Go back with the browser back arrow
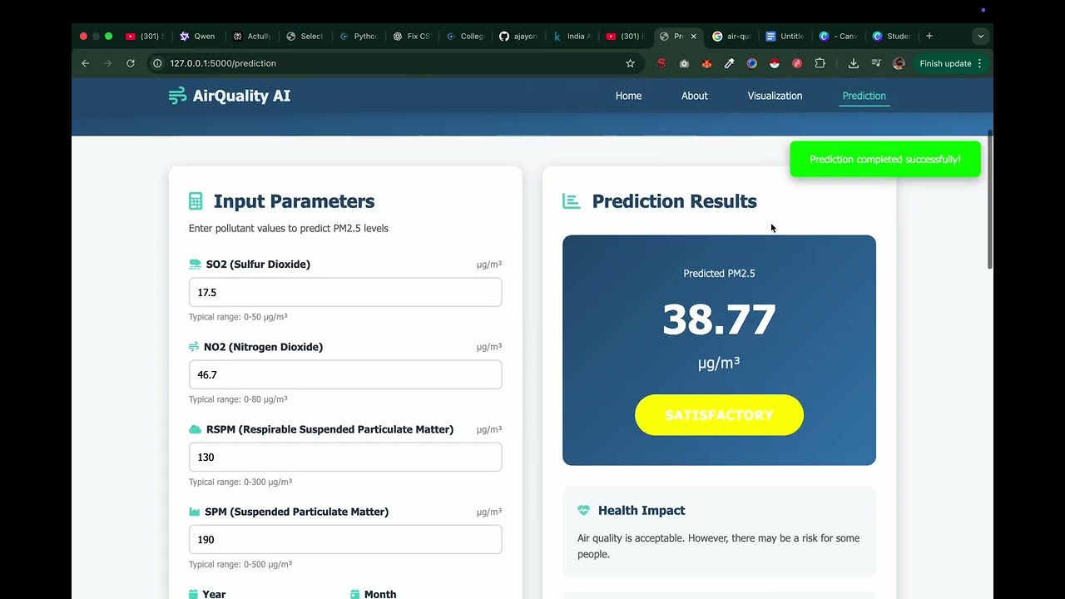Image resolution: width=1065 pixels, height=599 pixels. coord(85,63)
